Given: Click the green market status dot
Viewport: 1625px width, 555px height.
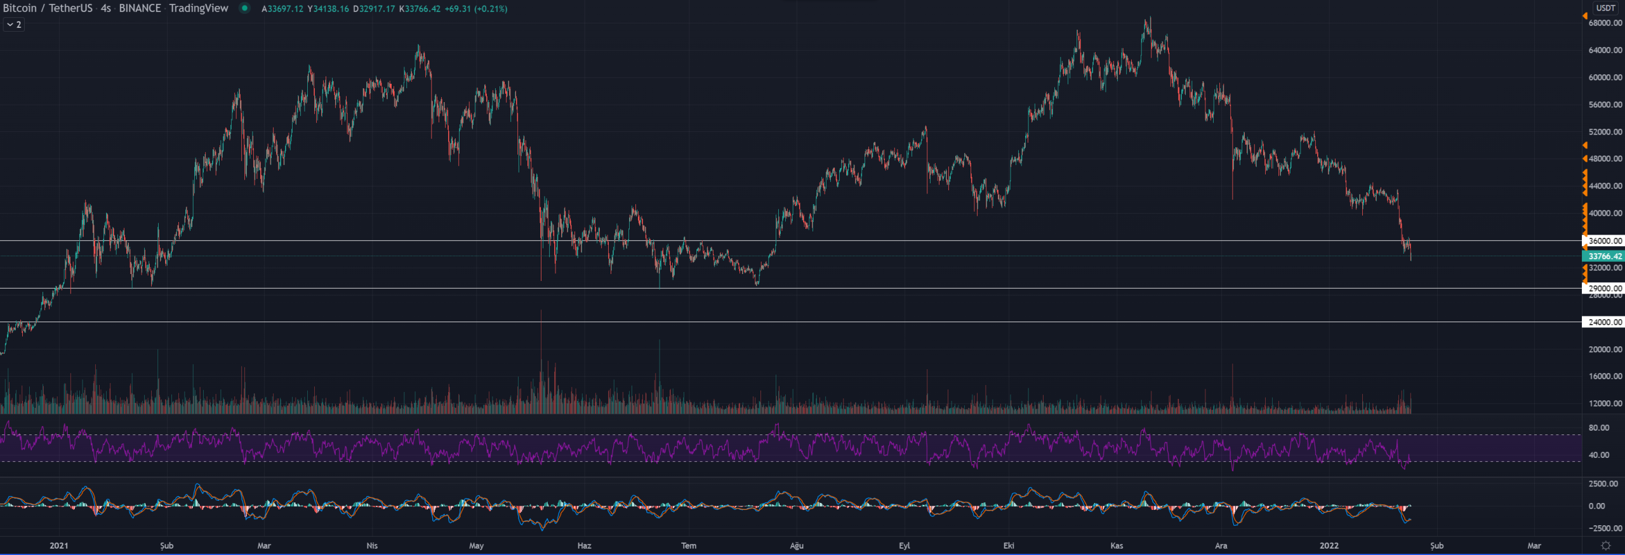Looking at the screenshot, I should point(244,8).
